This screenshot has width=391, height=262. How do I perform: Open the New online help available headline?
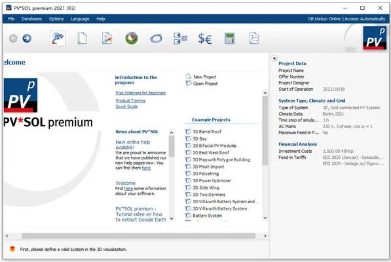(x=133, y=144)
